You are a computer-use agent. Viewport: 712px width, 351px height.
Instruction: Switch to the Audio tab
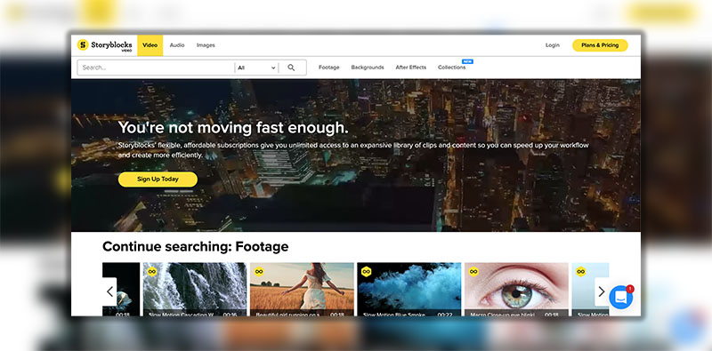(x=177, y=45)
